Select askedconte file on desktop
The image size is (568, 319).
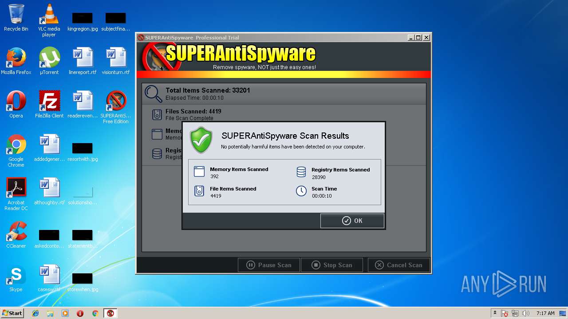tap(49, 238)
